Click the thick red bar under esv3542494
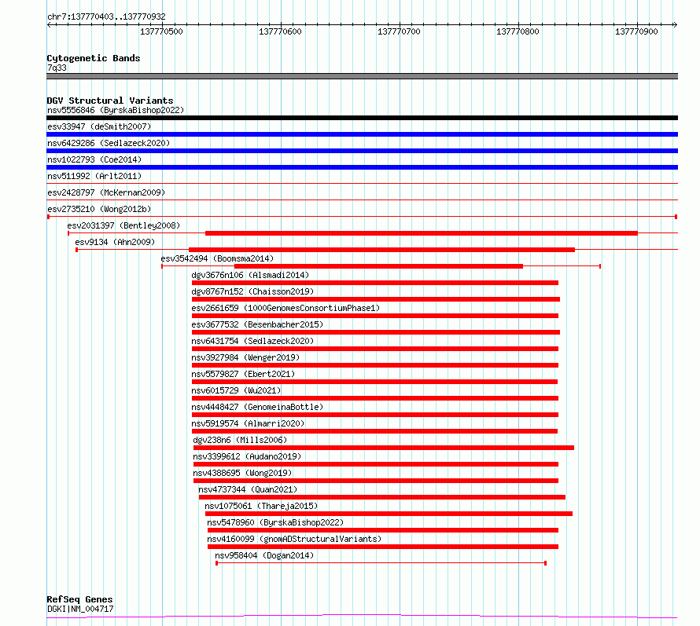The image size is (700, 626). (378, 266)
